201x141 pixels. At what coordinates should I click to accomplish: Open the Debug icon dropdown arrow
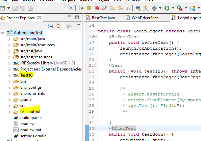click(x=160, y=8)
